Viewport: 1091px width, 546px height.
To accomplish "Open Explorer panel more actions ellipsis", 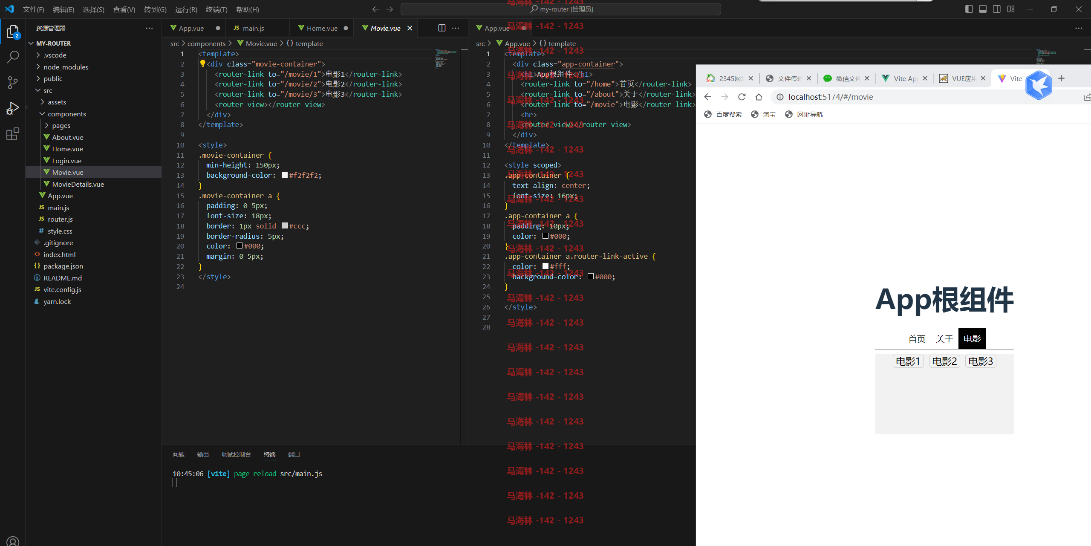I will (x=149, y=28).
